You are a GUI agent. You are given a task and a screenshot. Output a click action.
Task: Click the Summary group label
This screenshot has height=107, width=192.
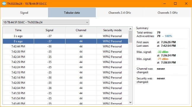click(x=142, y=28)
